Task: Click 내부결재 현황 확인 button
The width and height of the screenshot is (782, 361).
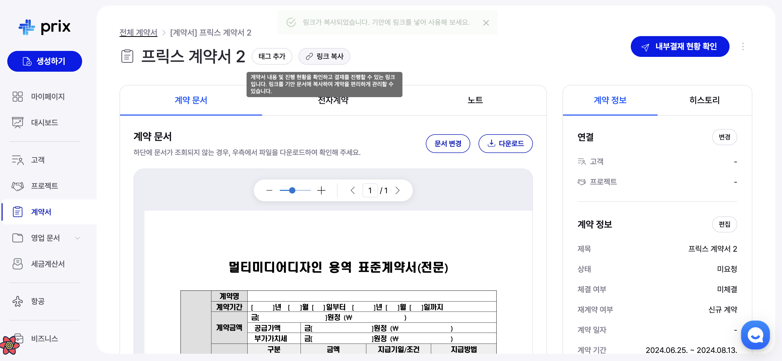Action: pyautogui.click(x=680, y=46)
